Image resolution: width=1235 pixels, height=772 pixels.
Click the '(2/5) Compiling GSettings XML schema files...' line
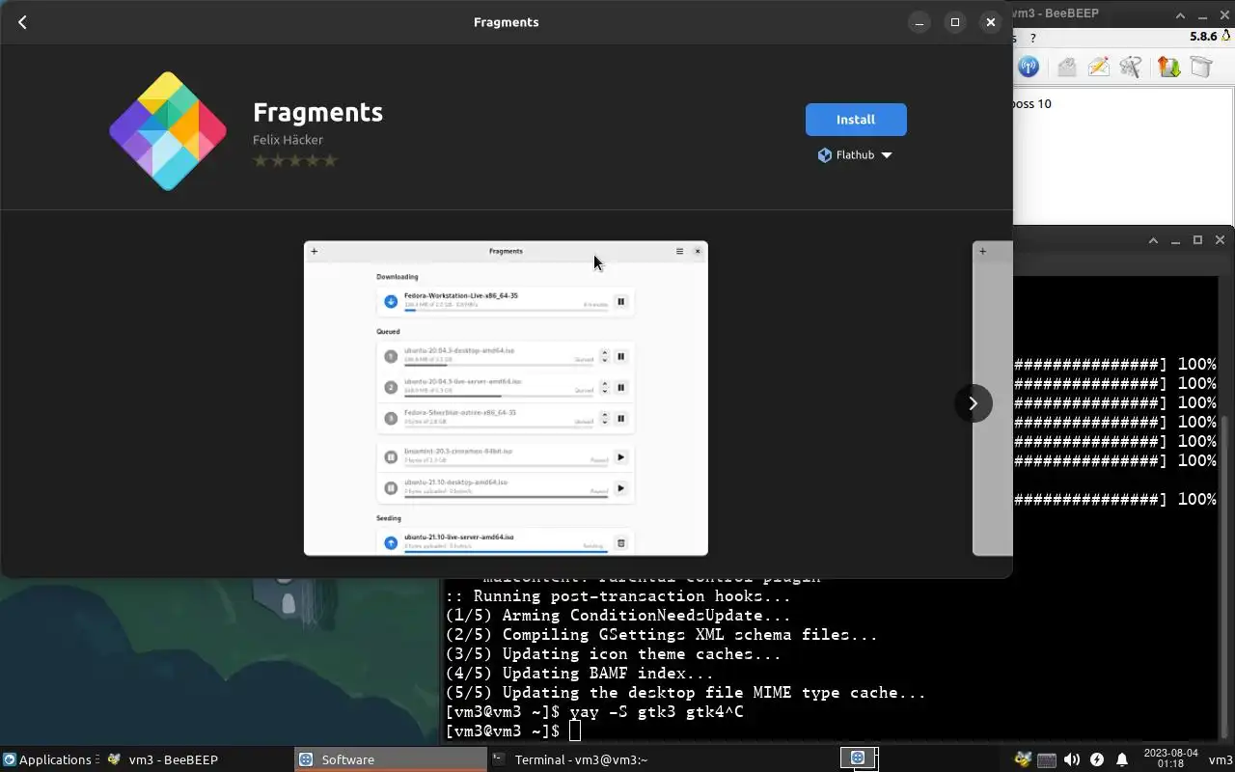pos(661,635)
